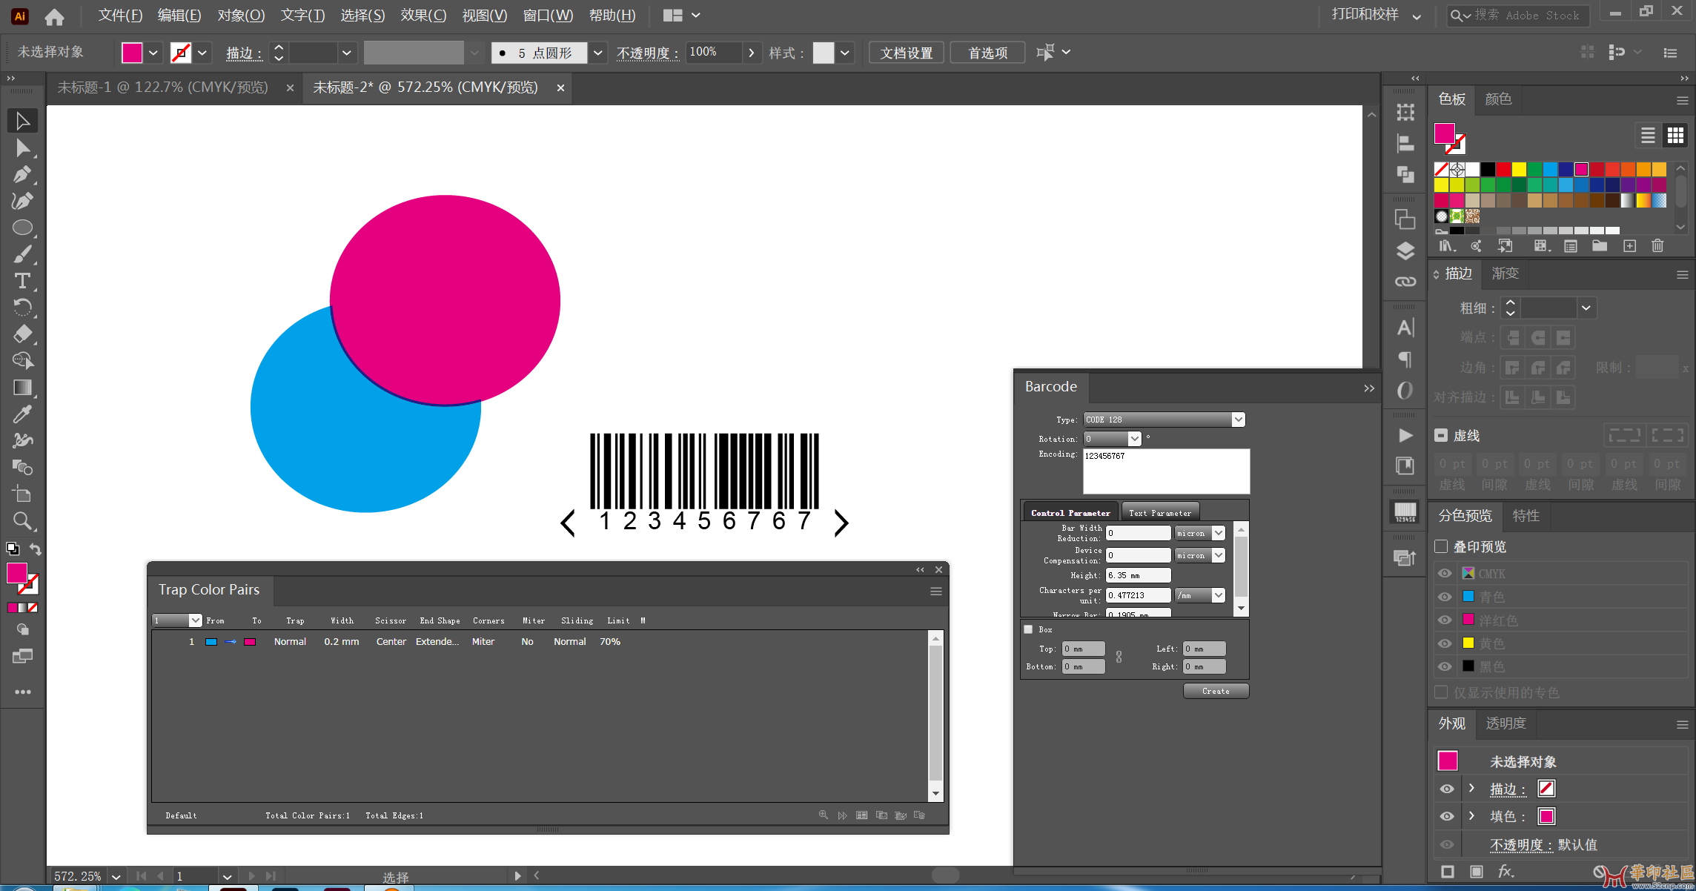
Task: Open the stroke weight 粗细 dropdown
Action: click(1586, 308)
